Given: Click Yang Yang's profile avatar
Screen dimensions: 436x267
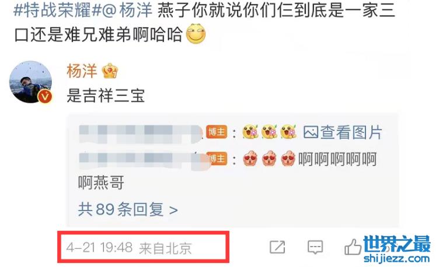Looking at the screenshot, I should [x=30, y=82].
